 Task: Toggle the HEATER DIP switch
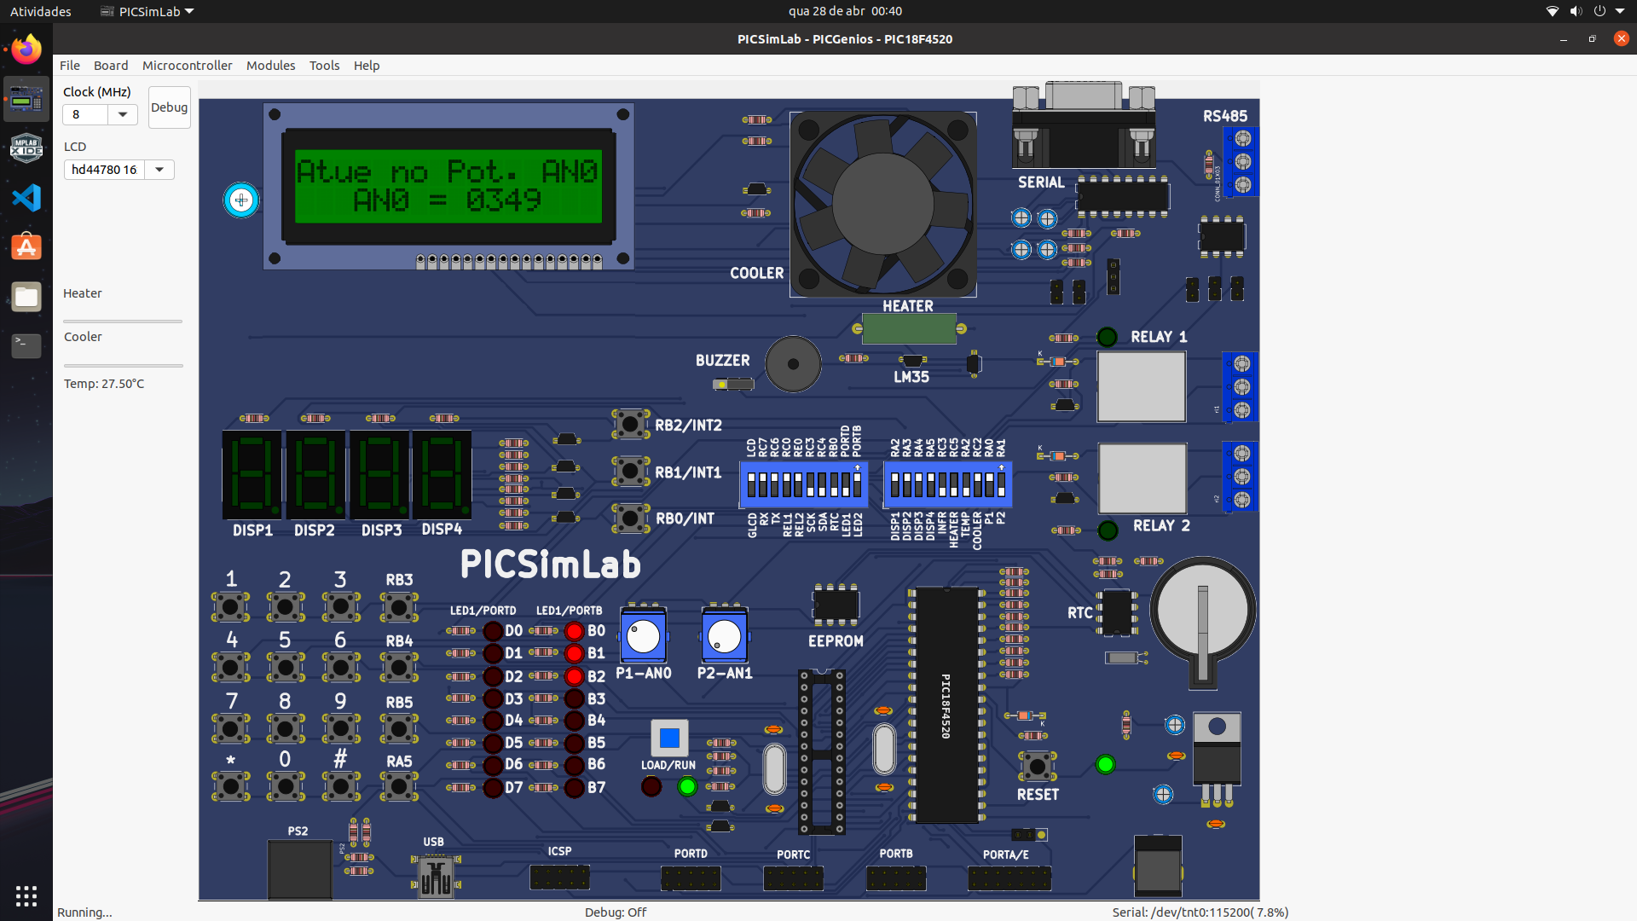tap(954, 485)
